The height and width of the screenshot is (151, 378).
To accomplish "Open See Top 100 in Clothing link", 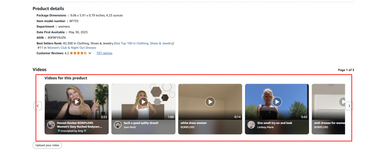I will point(144,43).
